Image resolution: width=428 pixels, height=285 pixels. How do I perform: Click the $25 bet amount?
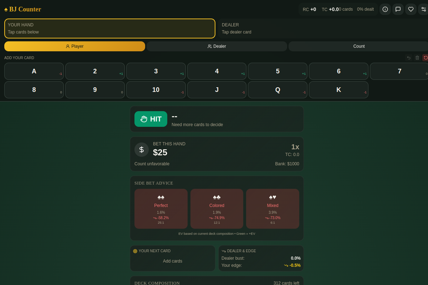pyautogui.click(x=160, y=152)
